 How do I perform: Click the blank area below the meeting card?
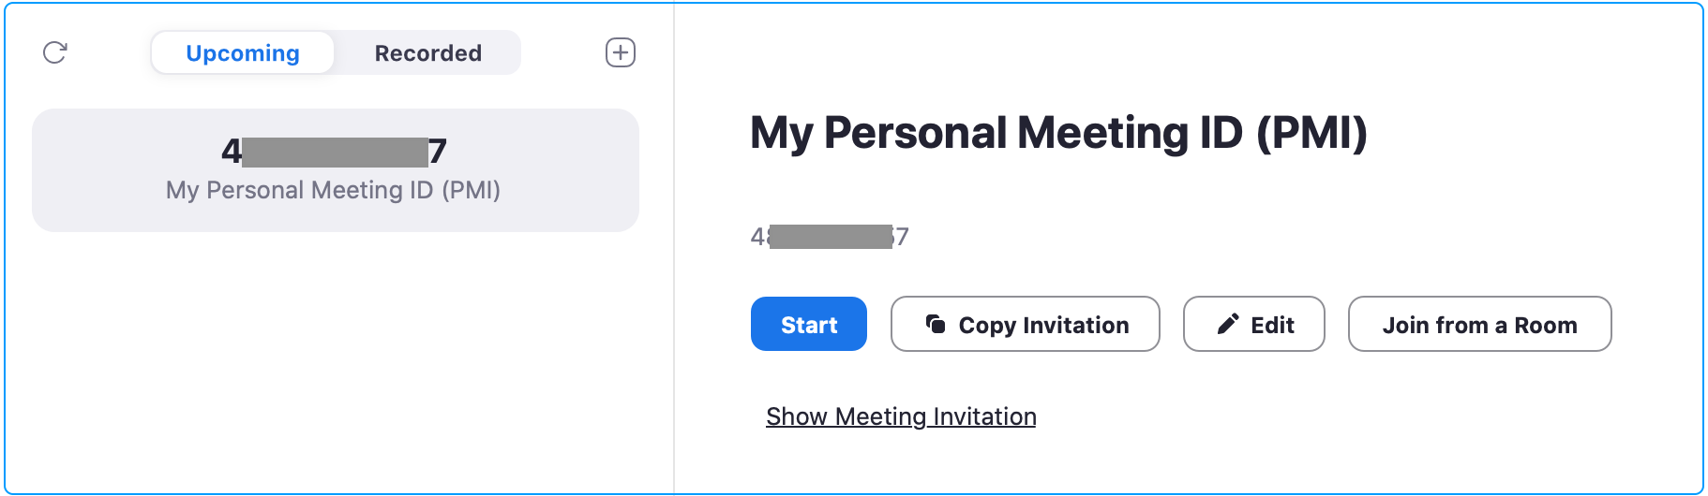(335, 365)
